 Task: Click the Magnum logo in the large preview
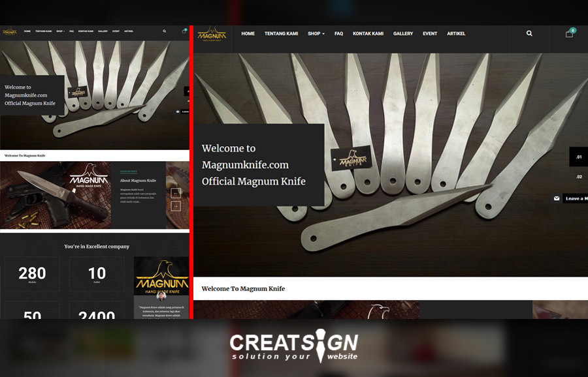[x=212, y=34]
